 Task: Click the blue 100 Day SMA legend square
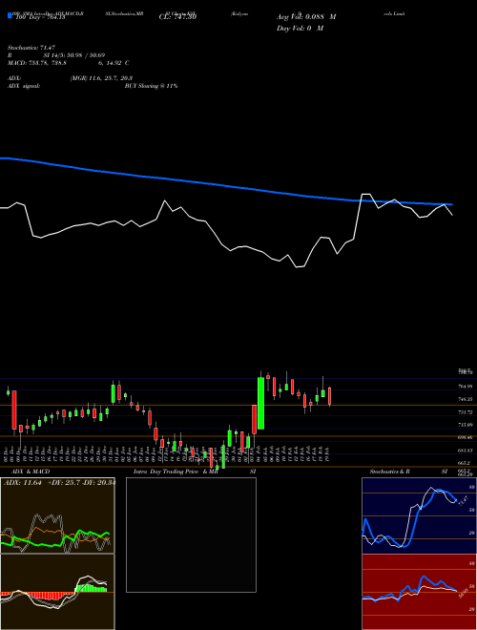[x=10, y=16]
